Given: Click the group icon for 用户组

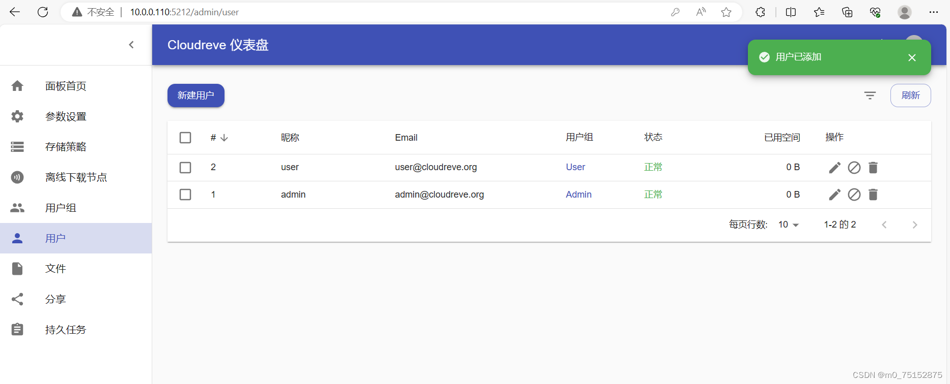Looking at the screenshot, I should [x=17, y=208].
